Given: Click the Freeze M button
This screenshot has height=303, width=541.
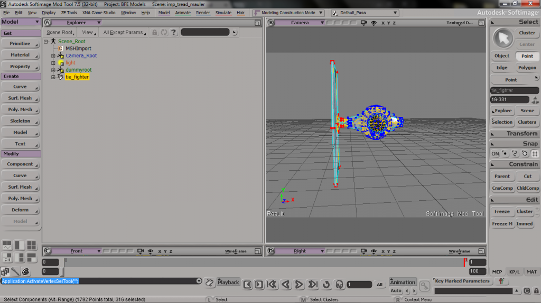Looking at the screenshot, I should tap(502, 224).
